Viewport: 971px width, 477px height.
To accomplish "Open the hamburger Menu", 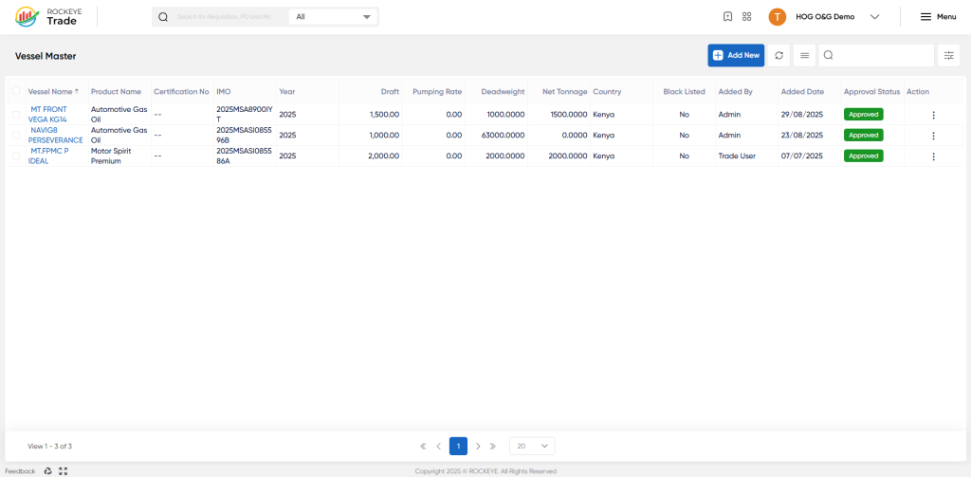I will [938, 17].
